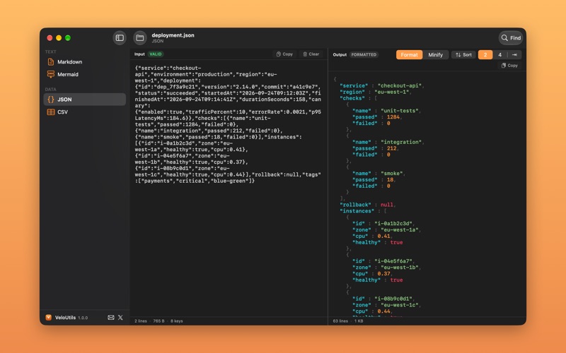Click the "region" key in output
Screen dimensions: 566x353
point(352,92)
